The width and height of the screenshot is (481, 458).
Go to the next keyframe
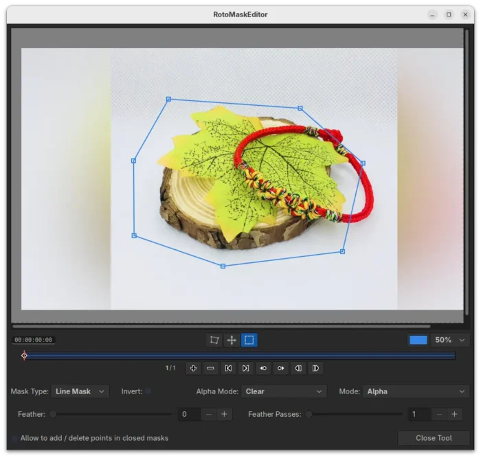click(x=280, y=368)
